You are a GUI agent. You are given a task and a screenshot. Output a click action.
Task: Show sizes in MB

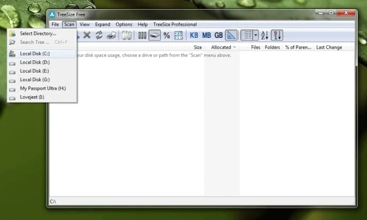pyautogui.click(x=206, y=35)
